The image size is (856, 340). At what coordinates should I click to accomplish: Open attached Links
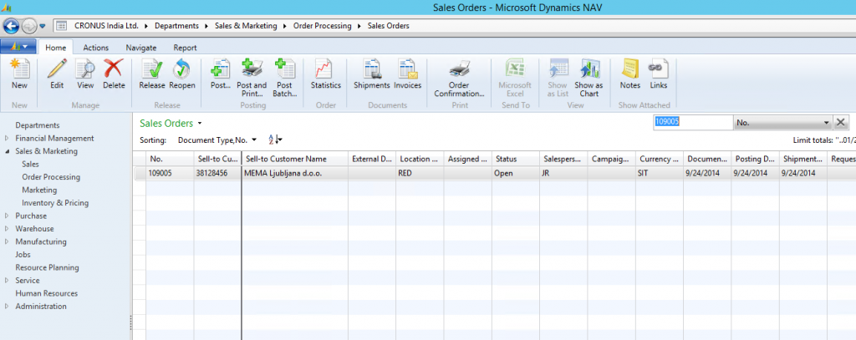coord(659,75)
